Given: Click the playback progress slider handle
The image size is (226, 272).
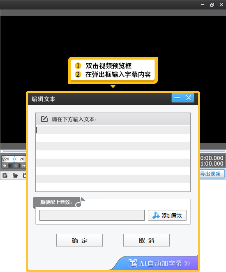Looking at the screenshot, I should coord(2,151).
